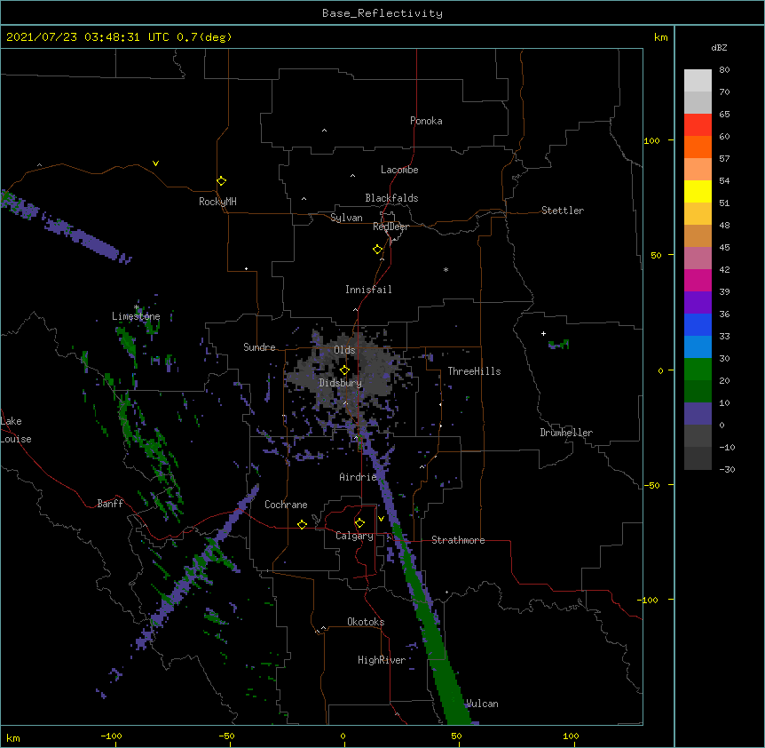Click the white plus marker north of Drumheller

[x=543, y=333]
